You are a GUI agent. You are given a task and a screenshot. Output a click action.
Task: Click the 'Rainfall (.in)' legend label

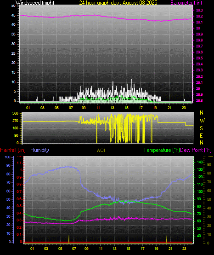13,150
